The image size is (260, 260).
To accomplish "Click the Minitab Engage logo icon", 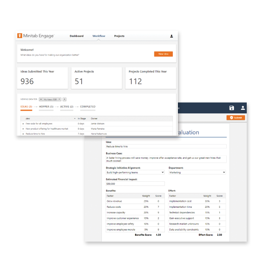I will click(x=19, y=36).
